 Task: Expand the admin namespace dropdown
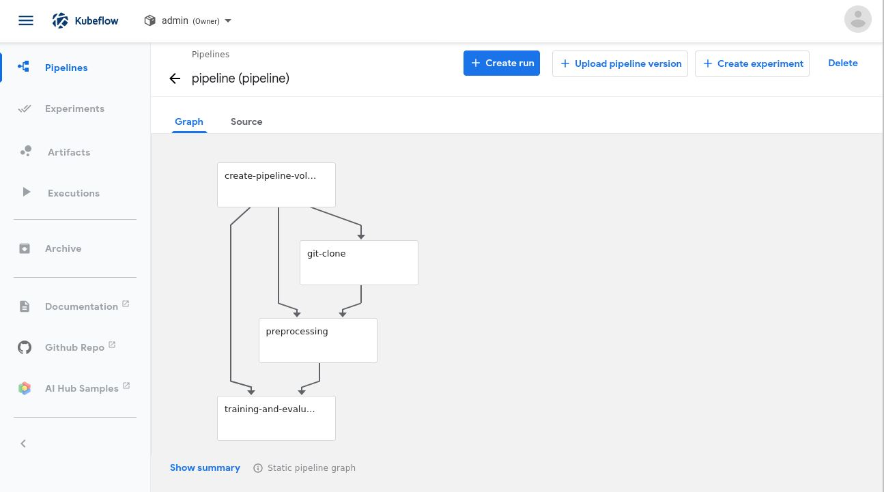point(228,21)
